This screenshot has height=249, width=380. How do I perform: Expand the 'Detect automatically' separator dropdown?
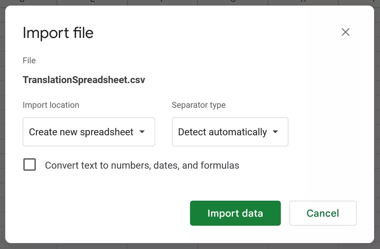click(230, 132)
